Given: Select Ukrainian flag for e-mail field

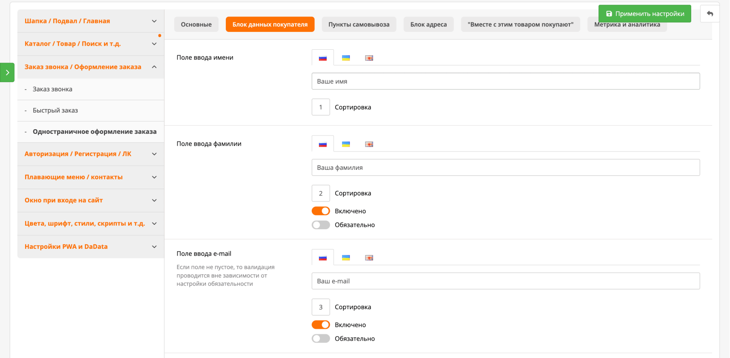Looking at the screenshot, I should tap(346, 258).
